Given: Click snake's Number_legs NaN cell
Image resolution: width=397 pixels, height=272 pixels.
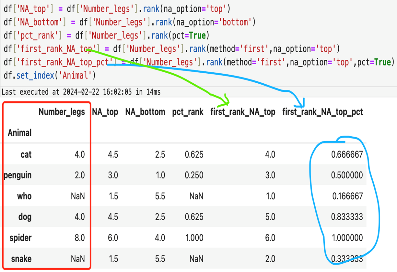Looking at the screenshot, I should (x=78, y=259).
